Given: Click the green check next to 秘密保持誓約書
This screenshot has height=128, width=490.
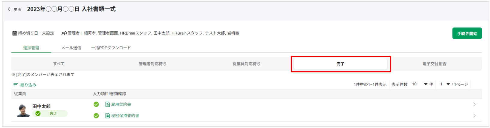Looking at the screenshot, I should pos(96,116).
